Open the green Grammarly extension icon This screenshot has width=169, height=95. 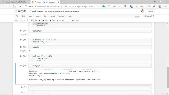[x=104, y=6]
